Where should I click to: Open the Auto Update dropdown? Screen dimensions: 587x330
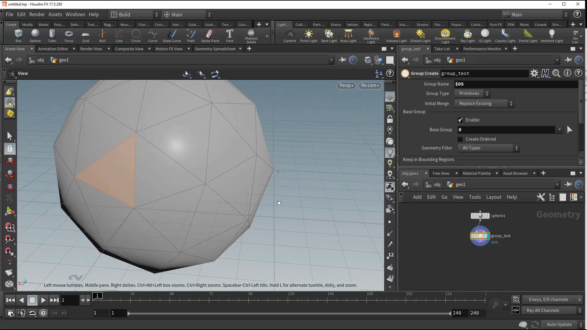[x=563, y=324]
